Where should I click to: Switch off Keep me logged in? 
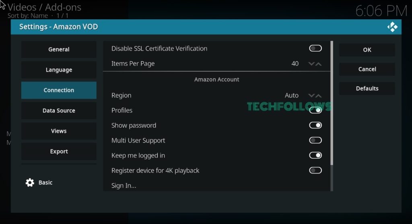(x=315, y=155)
